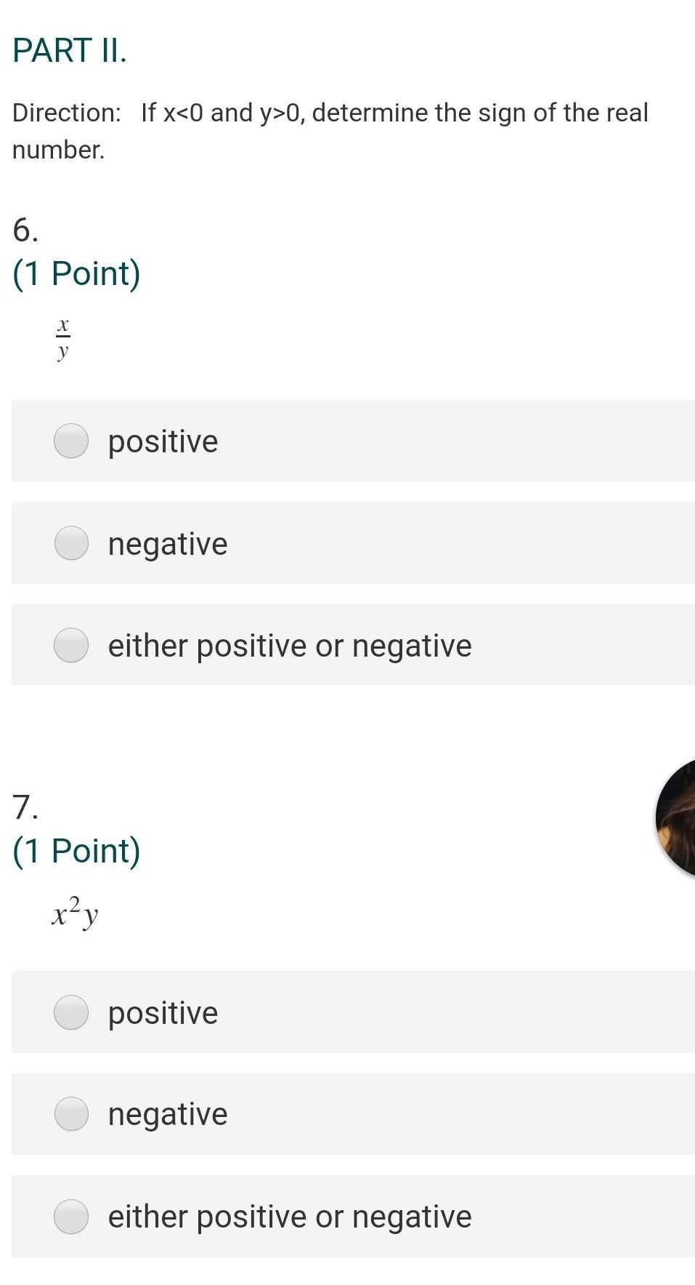695x1285 pixels.
Task: Click the x squared y expression
Action: (75, 913)
